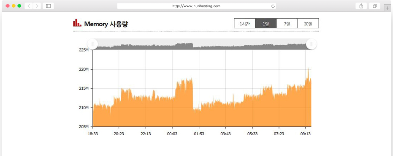
Task: Reload the page using the refresh icon
Action: [273, 6]
